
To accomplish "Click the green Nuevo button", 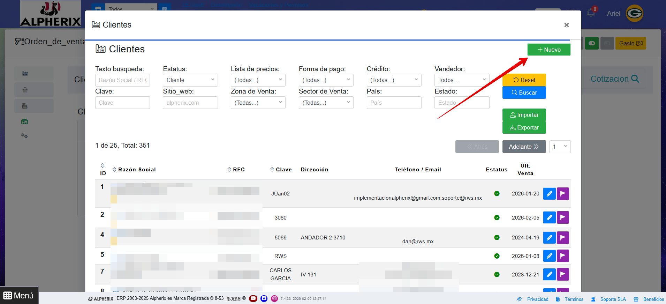I will (549, 50).
